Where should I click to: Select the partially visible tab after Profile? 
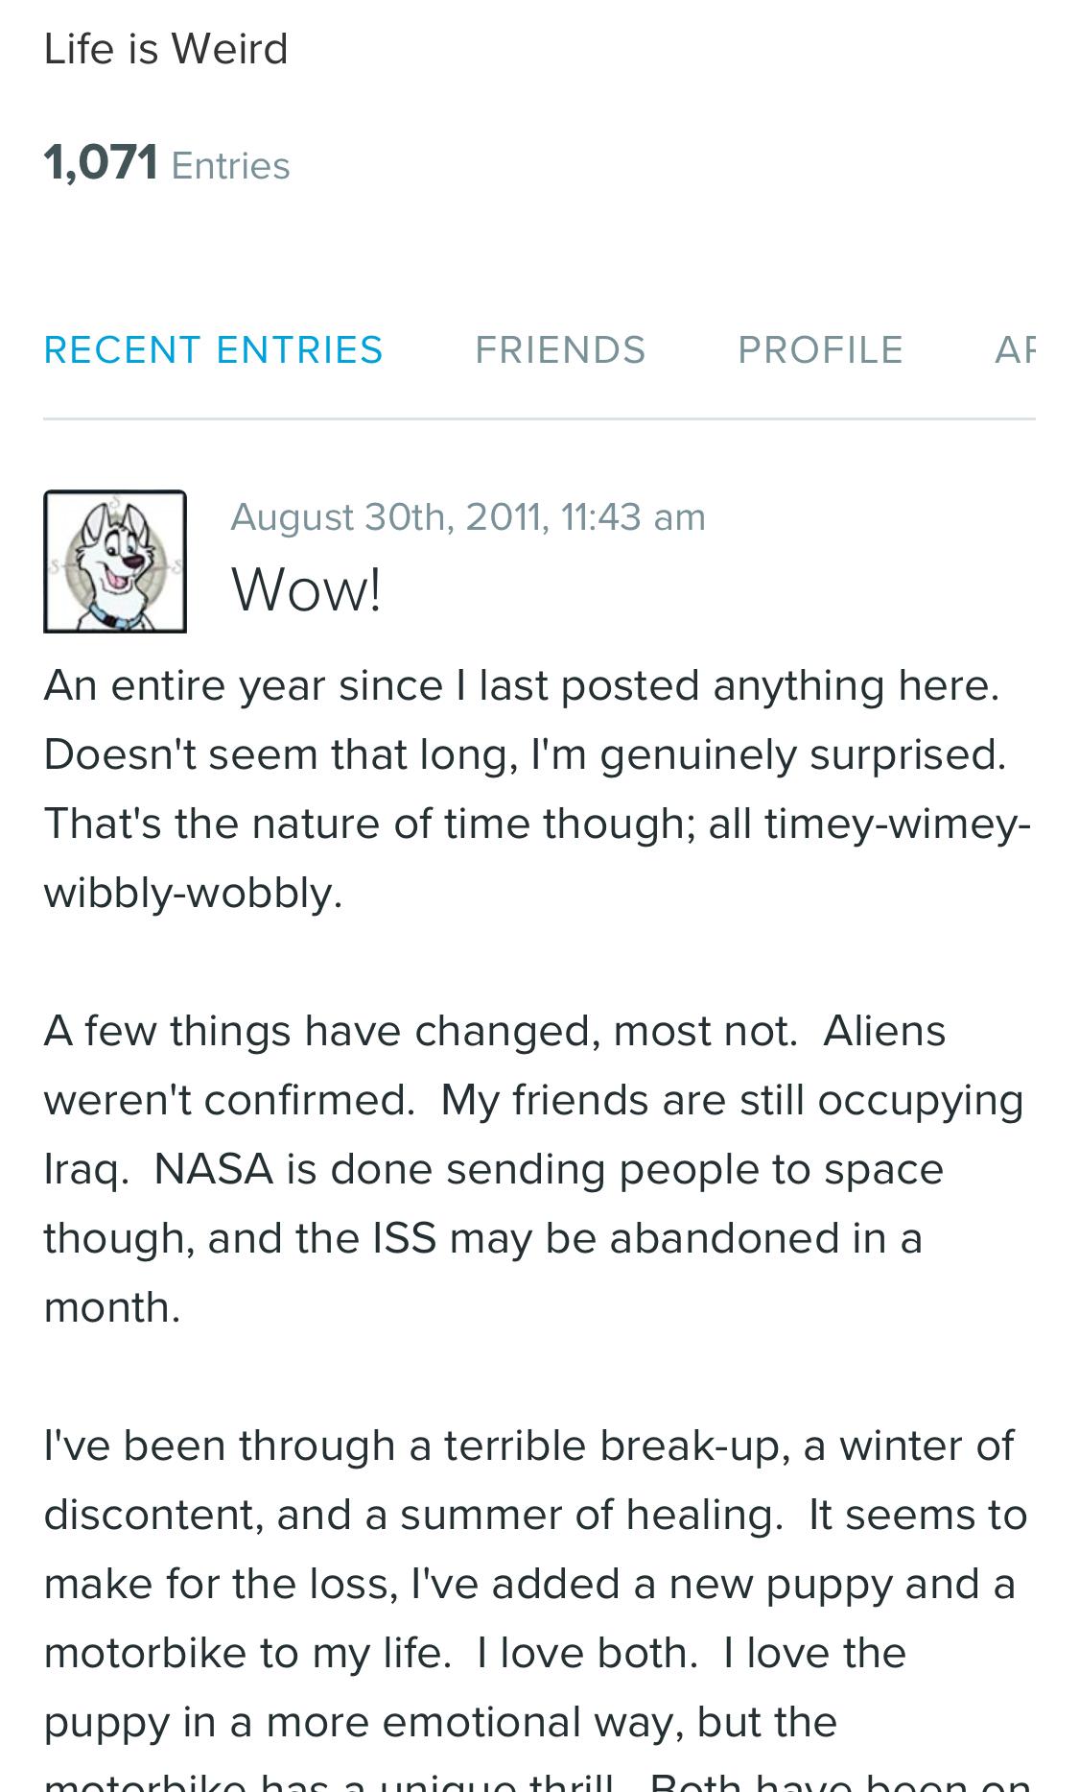(x=1015, y=350)
